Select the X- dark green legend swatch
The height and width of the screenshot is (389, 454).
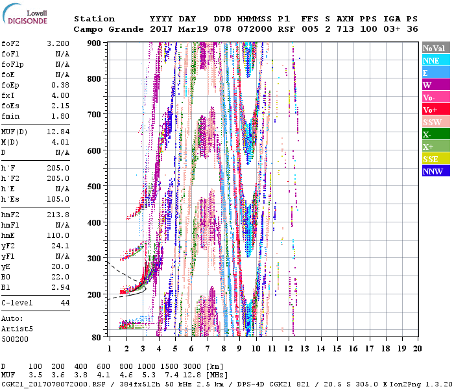[436, 134]
